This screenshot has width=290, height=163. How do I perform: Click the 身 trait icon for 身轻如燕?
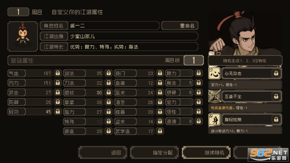[x=214, y=119]
